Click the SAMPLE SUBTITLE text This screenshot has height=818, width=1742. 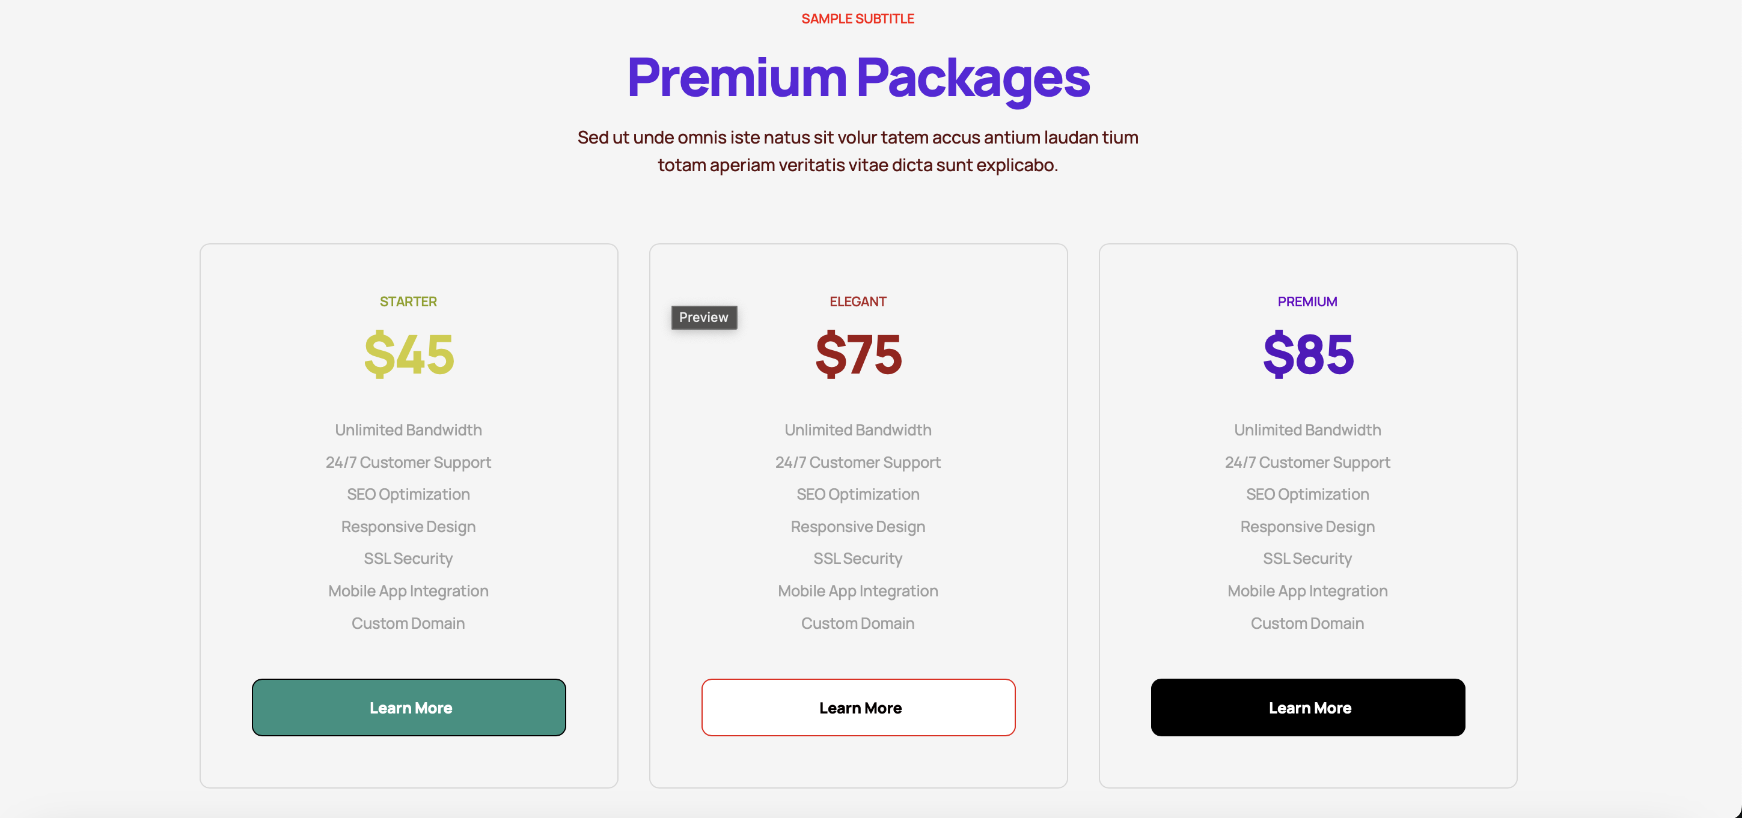tap(857, 18)
